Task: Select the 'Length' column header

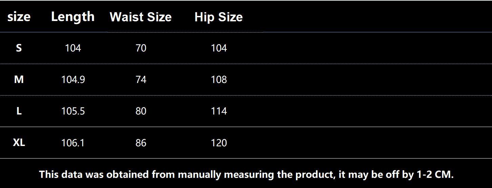Action: pyautogui.click(x=73, y=17)
